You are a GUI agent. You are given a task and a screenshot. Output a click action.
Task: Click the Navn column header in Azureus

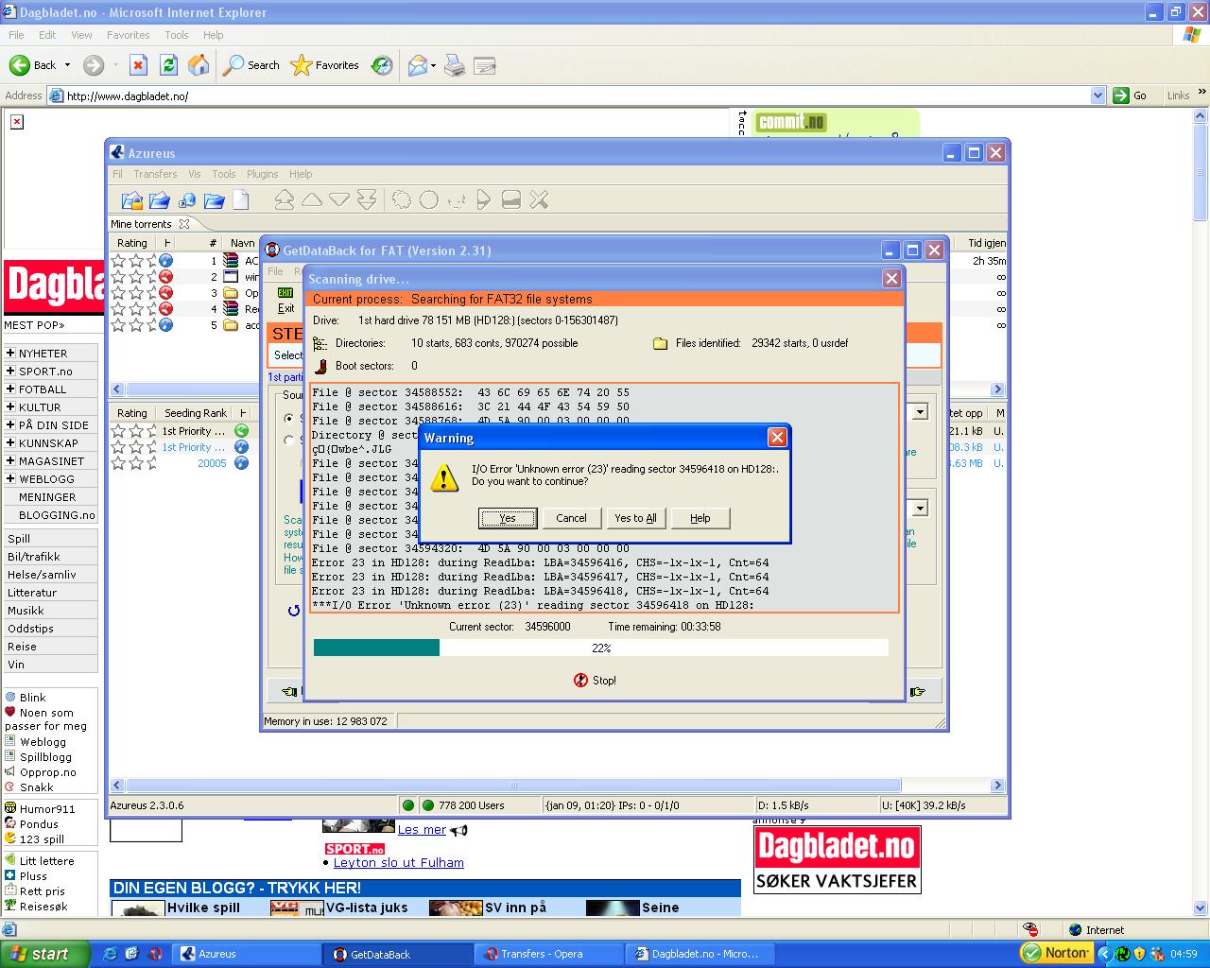click(241, 243)
